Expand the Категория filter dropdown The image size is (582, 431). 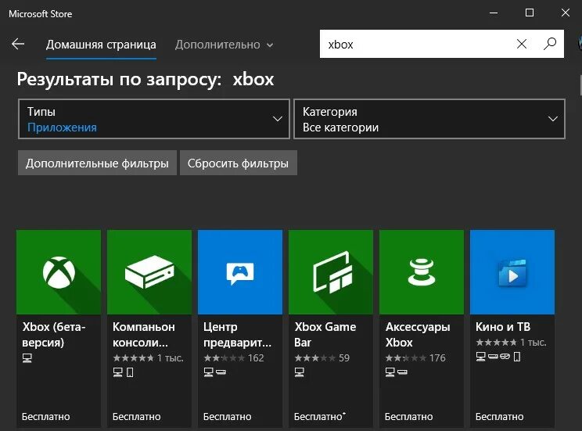429,119
